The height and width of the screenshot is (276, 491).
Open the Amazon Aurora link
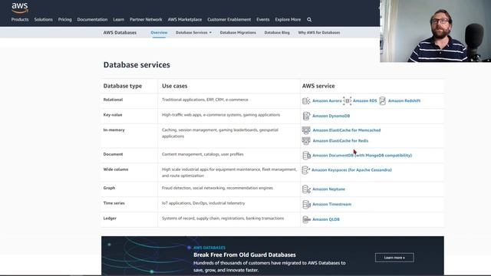[327, 100]
